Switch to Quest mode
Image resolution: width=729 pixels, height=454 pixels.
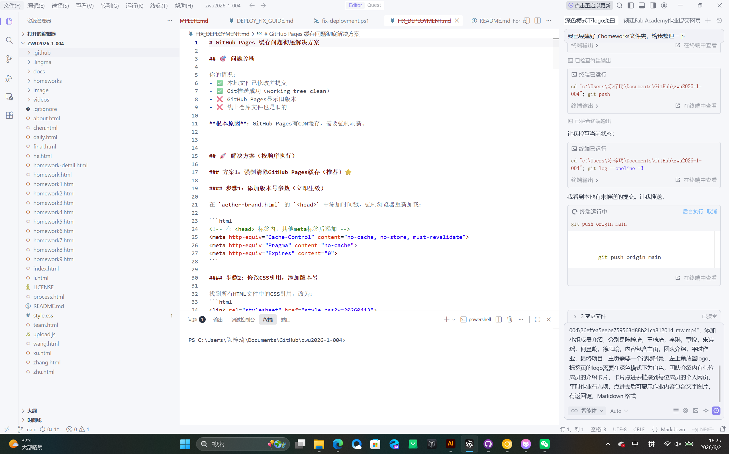coord(374,5)
